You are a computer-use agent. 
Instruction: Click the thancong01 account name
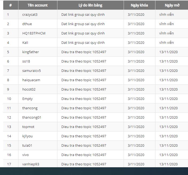coord(32,117)
